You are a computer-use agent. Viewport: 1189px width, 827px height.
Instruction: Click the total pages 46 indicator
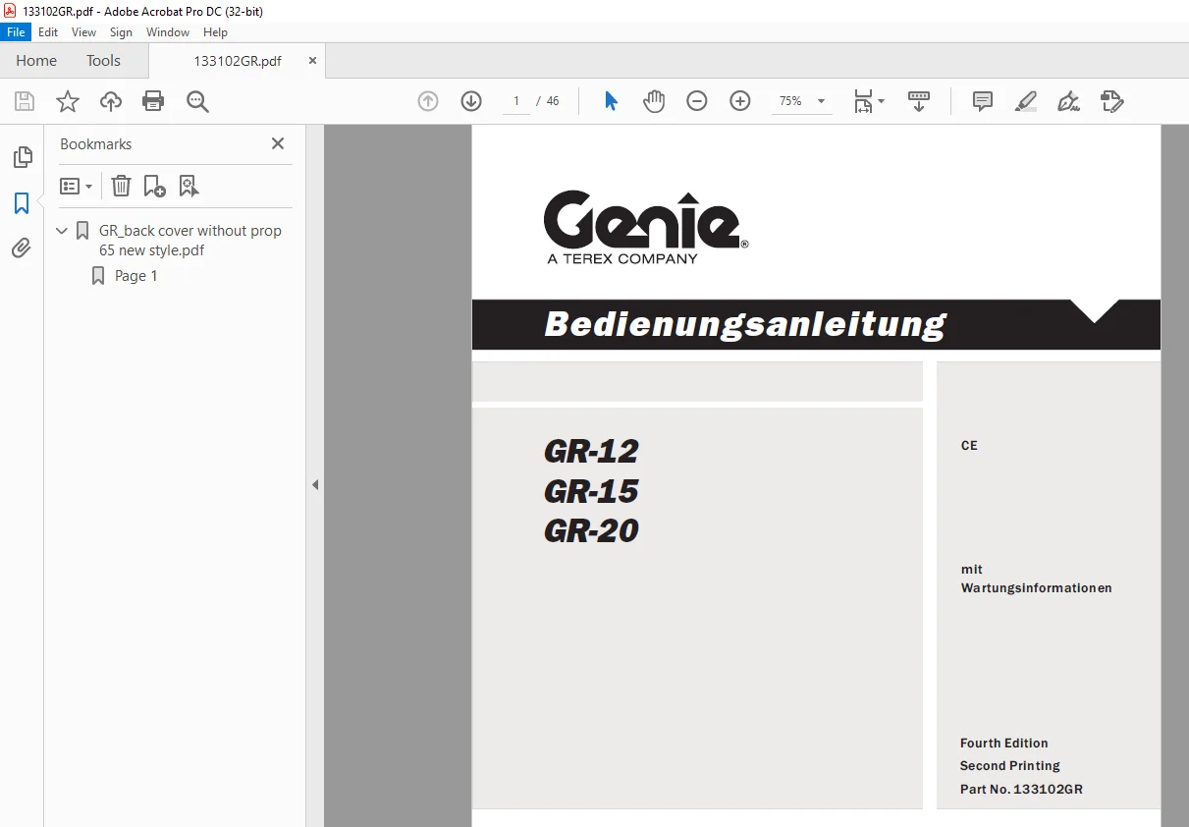click(x=553, y=101)
